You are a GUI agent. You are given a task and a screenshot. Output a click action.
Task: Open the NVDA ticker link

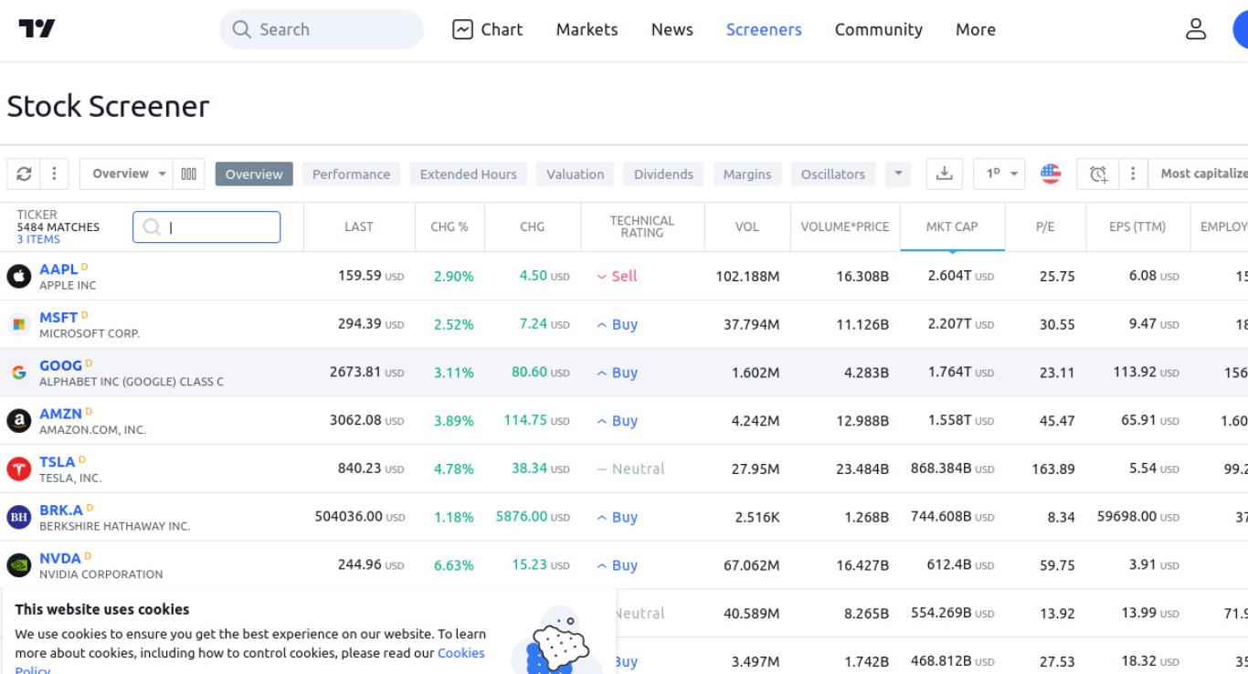click(59, 558)
